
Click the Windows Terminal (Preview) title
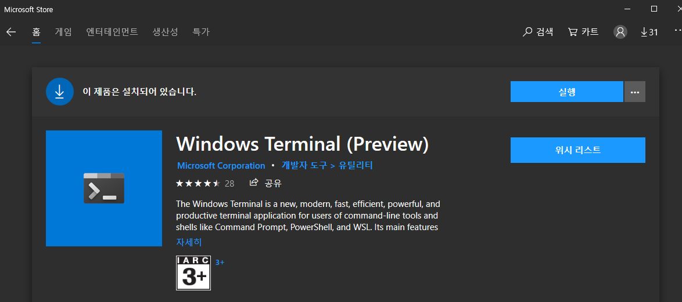(302, 144)
